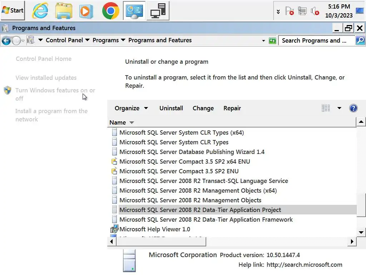This screenshot has width=366, height=275.
Task: Click Repair in the toolbar
Action: (x=232, y=108)
